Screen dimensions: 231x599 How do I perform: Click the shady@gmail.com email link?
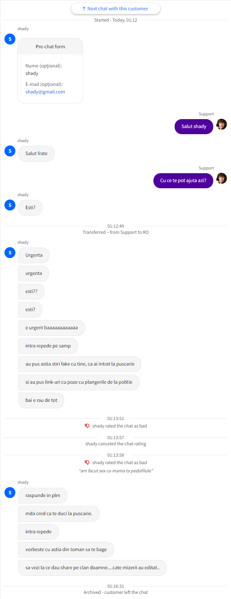(45, 92)
